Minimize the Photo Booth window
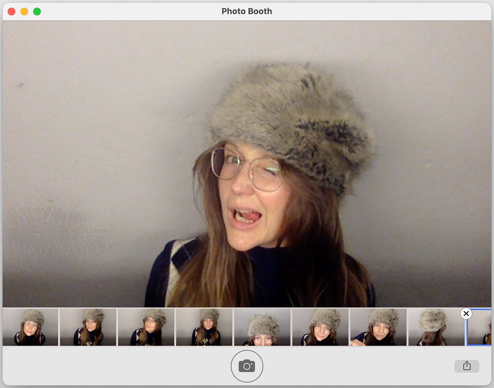This screenshot has width=494, height=388. point(24,12)
